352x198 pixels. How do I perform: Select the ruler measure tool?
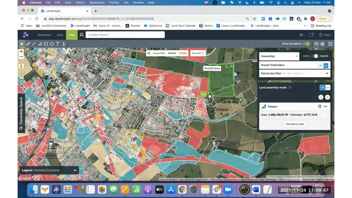click(x=28, y=44)
